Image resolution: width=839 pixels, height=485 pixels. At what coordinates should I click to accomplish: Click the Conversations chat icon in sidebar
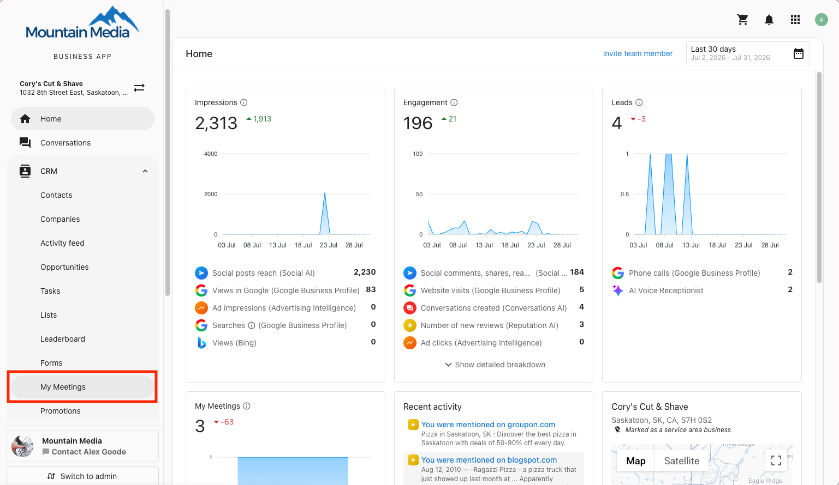[25, 143]
